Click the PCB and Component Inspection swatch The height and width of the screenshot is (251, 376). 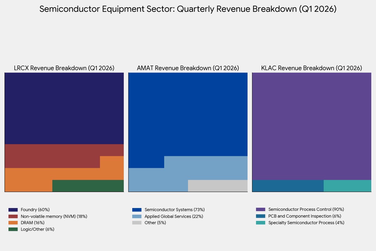coord(261,216)
